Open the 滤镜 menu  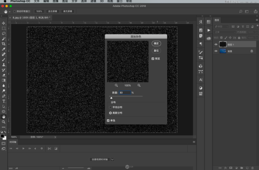93,2
